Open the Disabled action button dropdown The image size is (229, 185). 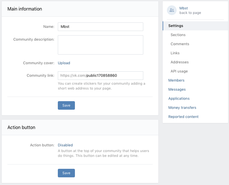(65, 145)
